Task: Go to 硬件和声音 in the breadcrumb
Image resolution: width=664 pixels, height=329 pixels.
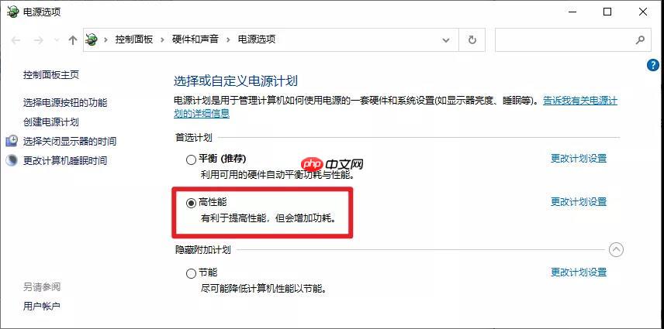Action: pos(195,39)
